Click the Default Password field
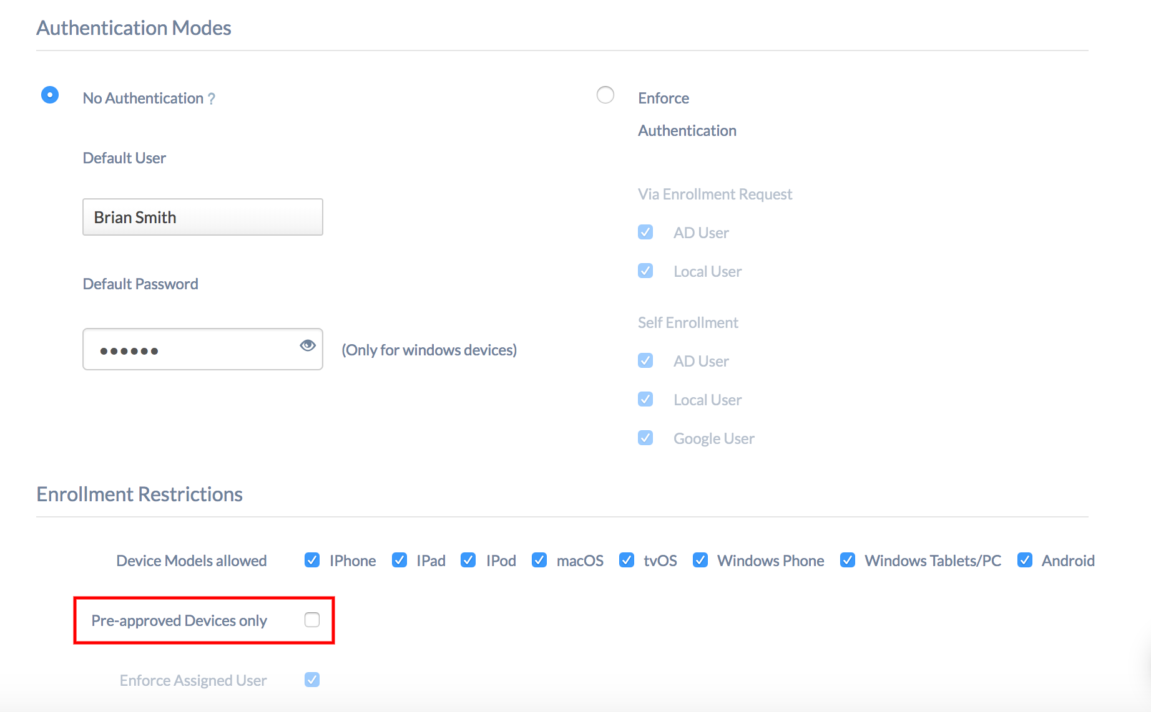The width and height of the screenshot is (1151, 712). tap(203, 349)
